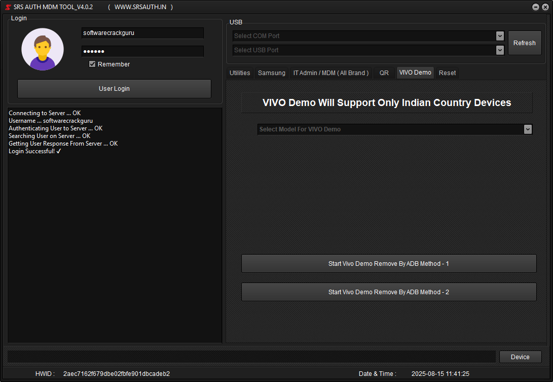553x382 pixels.
Task: Click the SRS logo in the title bar
Action: (x=7, y=7)
